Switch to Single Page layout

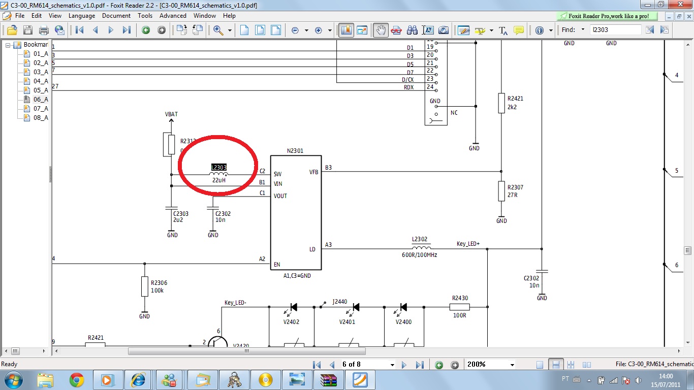tap(540, 365)
